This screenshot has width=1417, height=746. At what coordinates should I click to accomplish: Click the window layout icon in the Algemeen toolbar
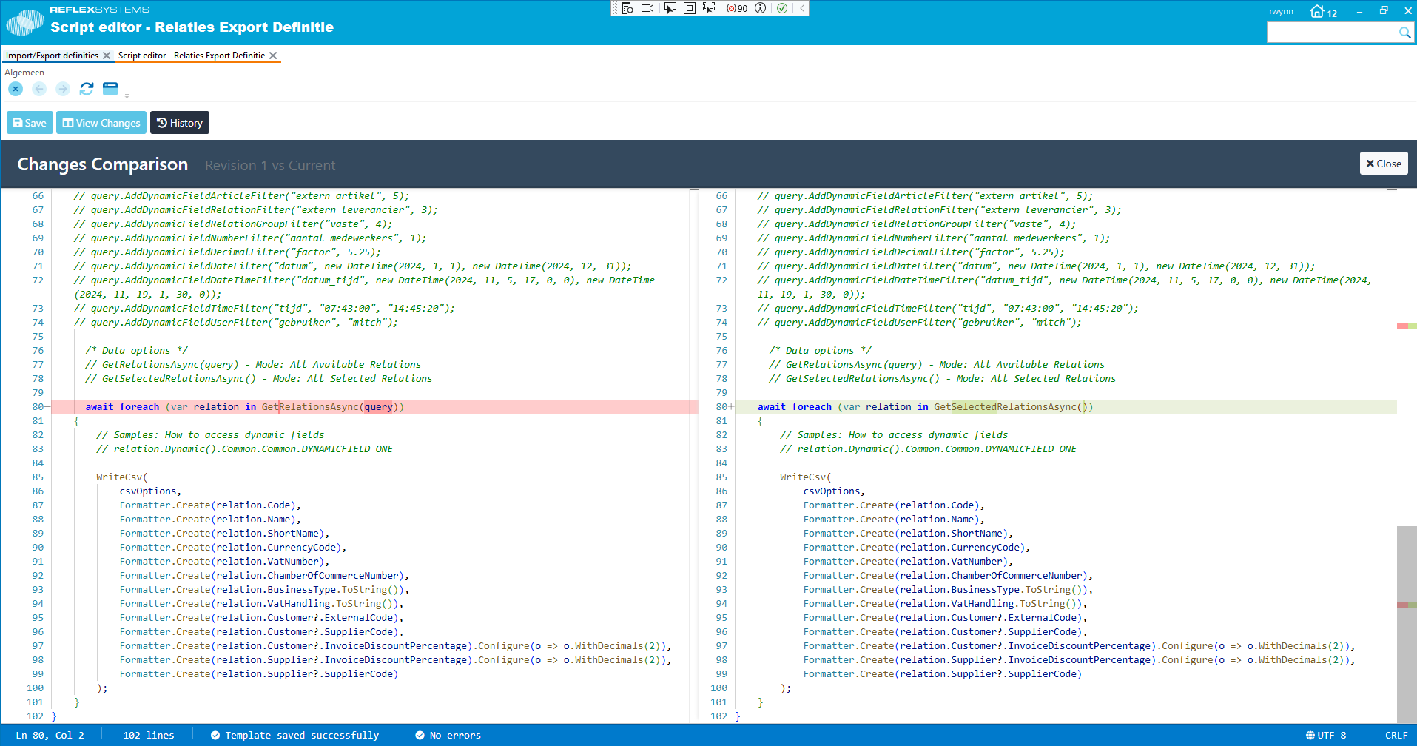pyautogui.click(x=110, y=89)
